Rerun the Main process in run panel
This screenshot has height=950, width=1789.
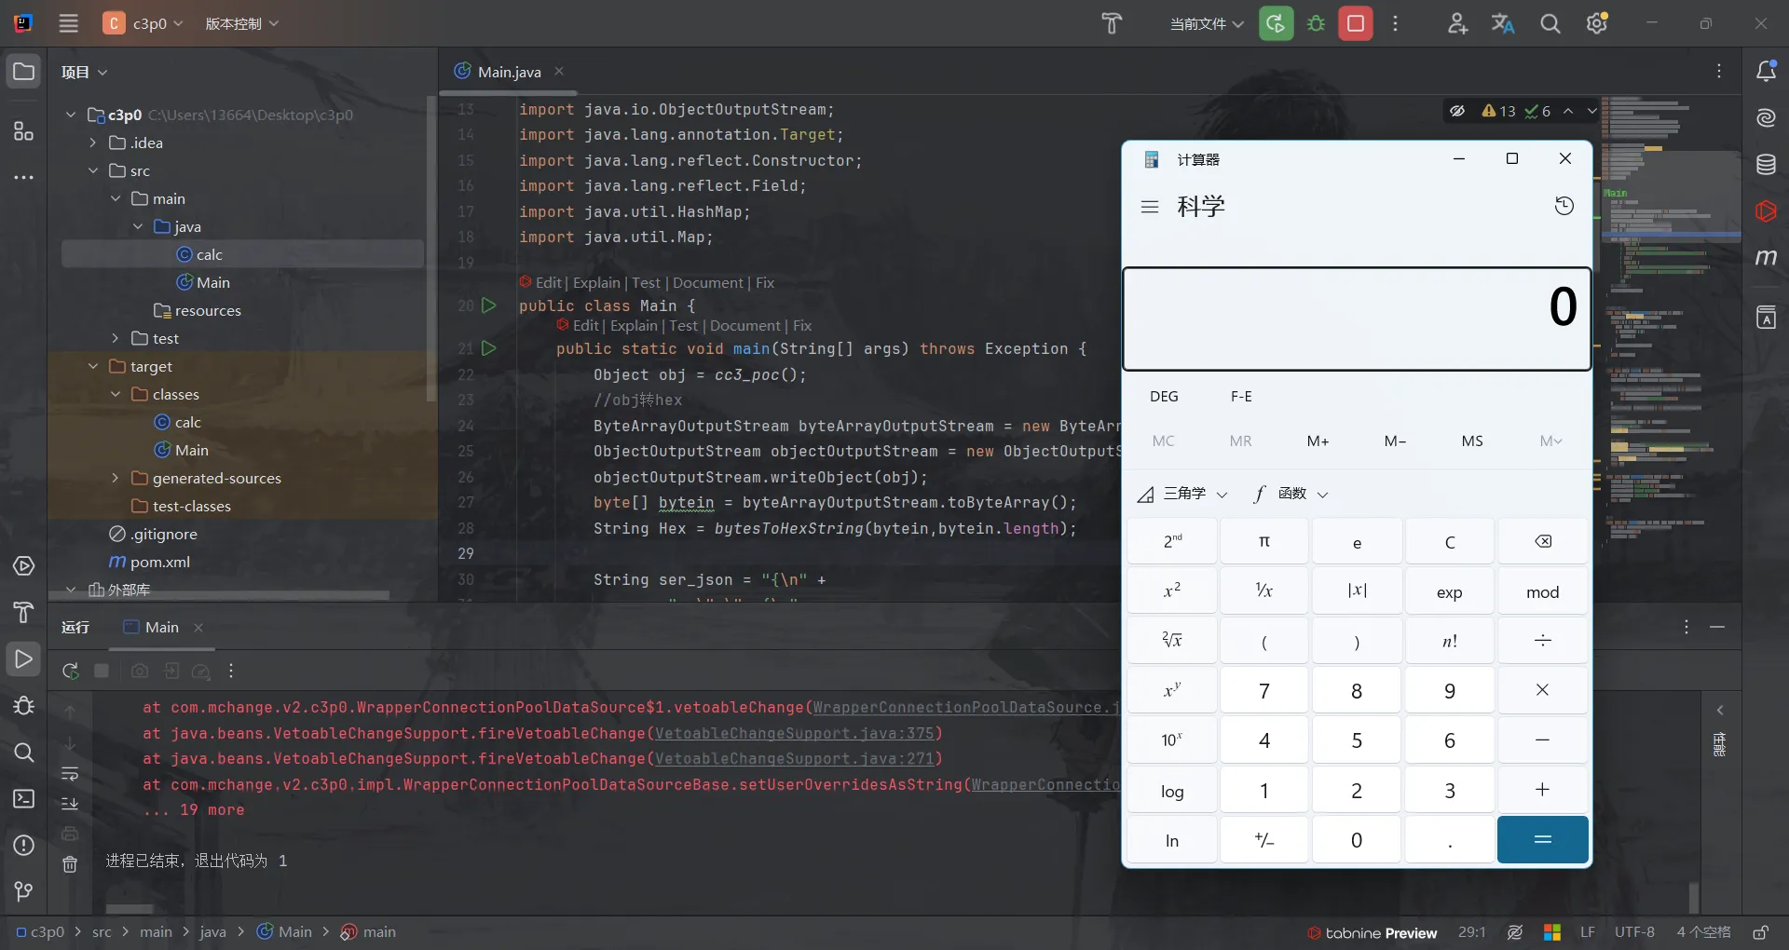click(x=71, y=671)
